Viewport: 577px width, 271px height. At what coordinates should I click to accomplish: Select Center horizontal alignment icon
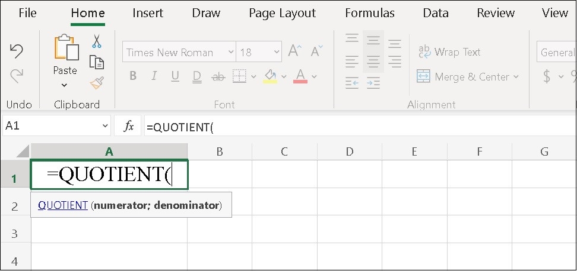tap(373, 61)
